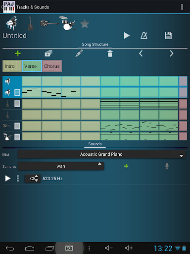Select the grand piano instrument icon
This screenshot has height=254, width=190.
tap(11, 23)
